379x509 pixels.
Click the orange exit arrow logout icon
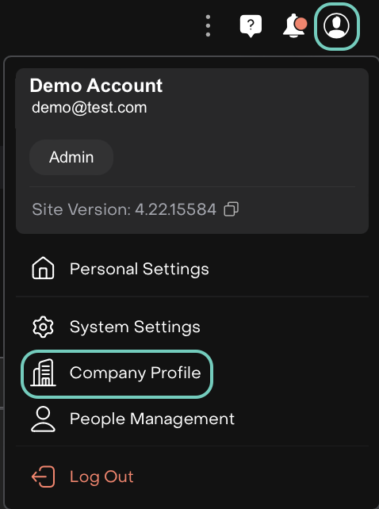point(43,476)
